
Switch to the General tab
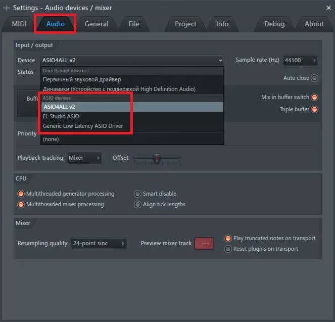click(x=97, y=24)
